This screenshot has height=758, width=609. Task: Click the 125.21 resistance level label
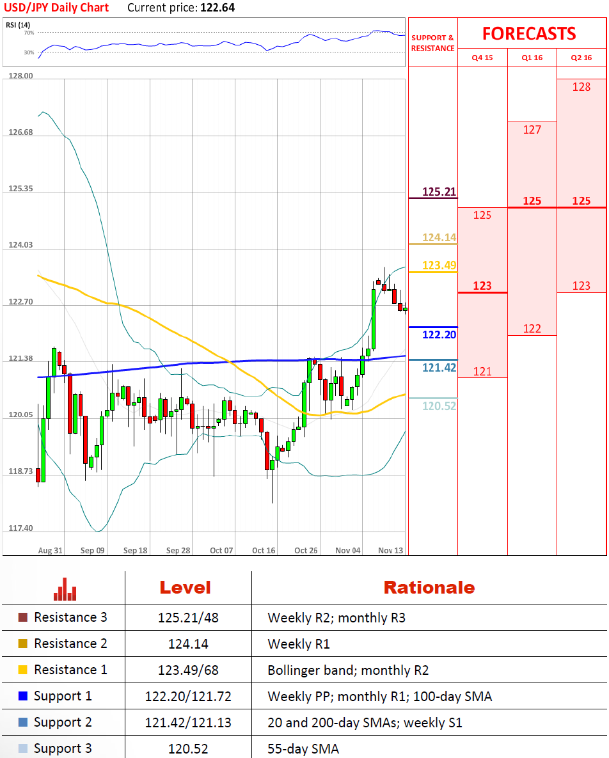tap(439, 191)
